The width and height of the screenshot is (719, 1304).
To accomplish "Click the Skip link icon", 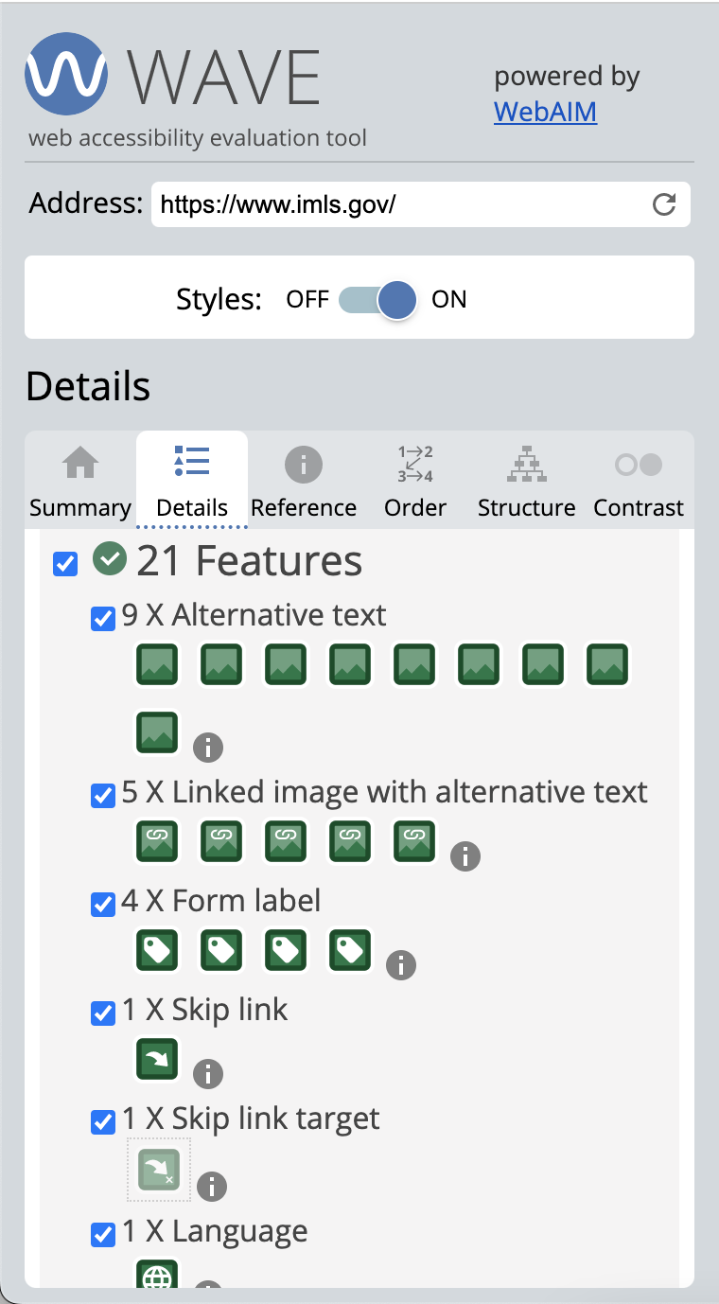I will coord(156,1059).
